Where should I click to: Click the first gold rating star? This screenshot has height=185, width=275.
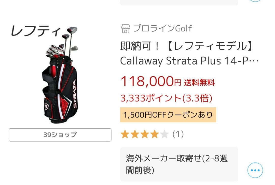pos(125,134)
